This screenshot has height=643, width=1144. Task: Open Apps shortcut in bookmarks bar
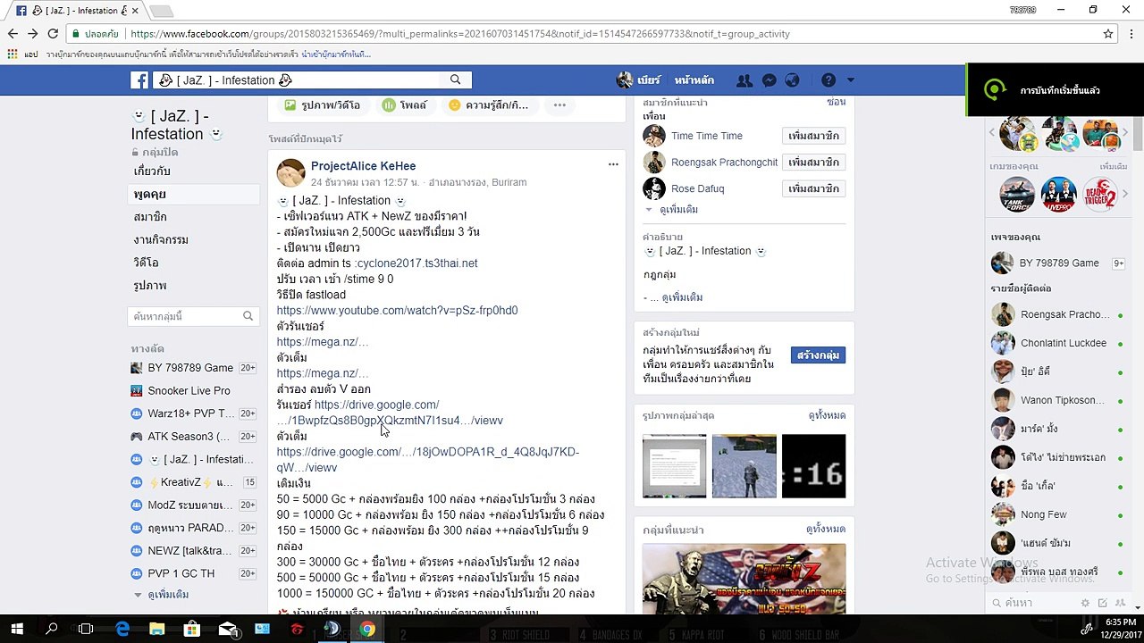click(x=21, y=54)
